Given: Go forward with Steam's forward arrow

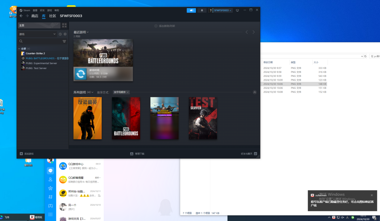Looking at the screenshot, I should pyautogui.click(x=27, y=16).
